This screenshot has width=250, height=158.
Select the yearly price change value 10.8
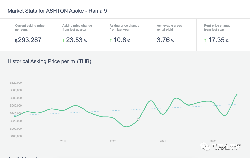pos(120,40)
